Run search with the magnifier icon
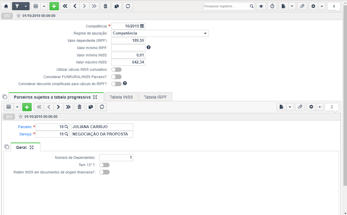The height and width of the screenshot is (215, 347). coord(252,6)
